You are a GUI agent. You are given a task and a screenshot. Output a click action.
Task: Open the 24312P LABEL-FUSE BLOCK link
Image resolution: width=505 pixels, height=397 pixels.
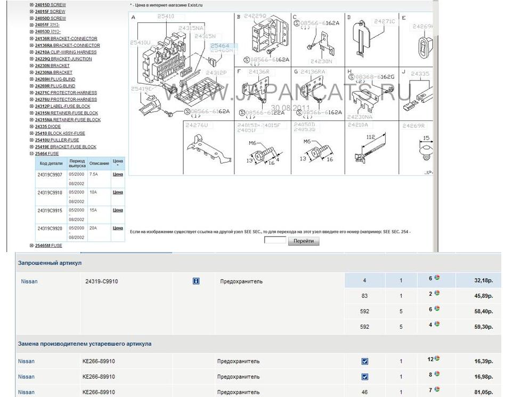tap(63, 107)
